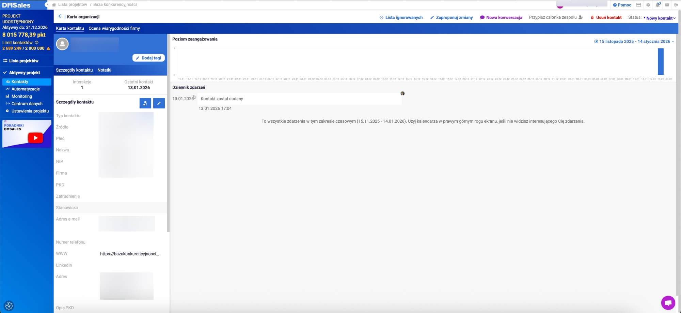Click the WWW bazakonkurencyjnosci link
The height and width of the screenshot is (313, 681).
(x=129, y=254)
